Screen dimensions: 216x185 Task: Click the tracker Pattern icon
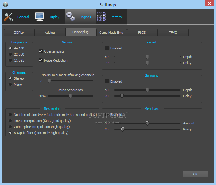(x=102, y=17)
